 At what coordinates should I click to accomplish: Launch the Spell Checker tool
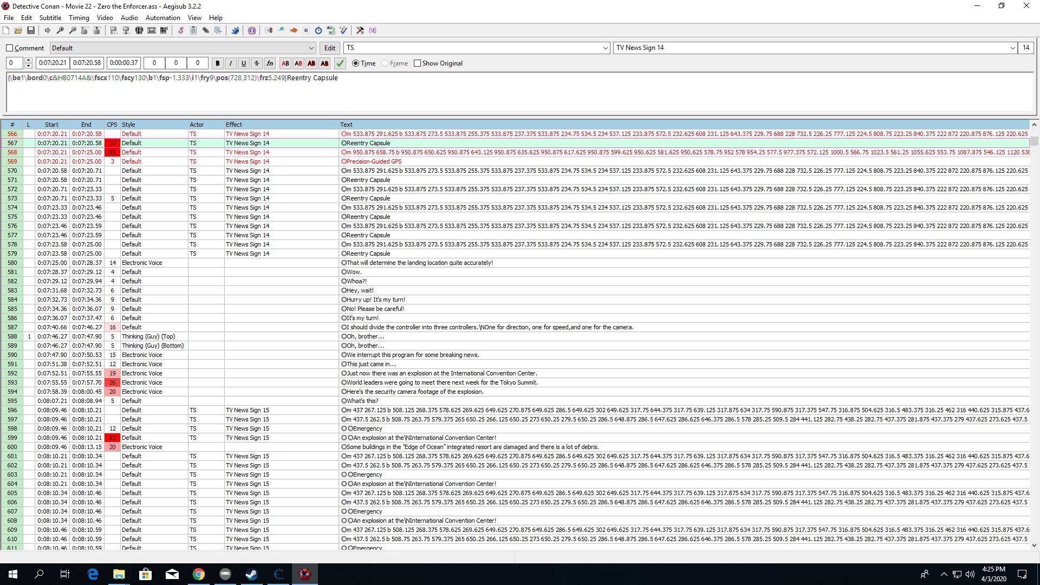coord(343,30)
